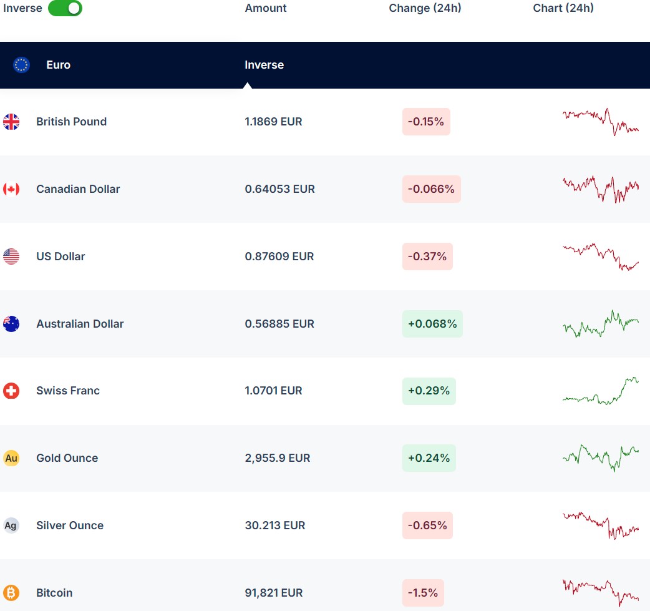Open the Bitcoin 24h chart thumbnail
Image resolution: width=650 pixels, height=611 pixels.
coord(600,592)
